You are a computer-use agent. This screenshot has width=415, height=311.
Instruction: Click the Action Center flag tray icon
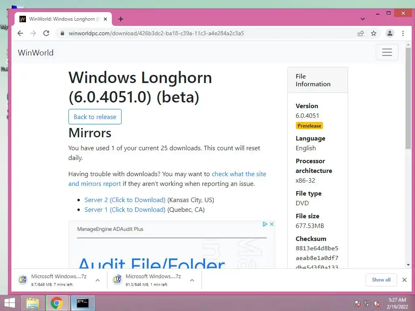[x=357, y=303]
